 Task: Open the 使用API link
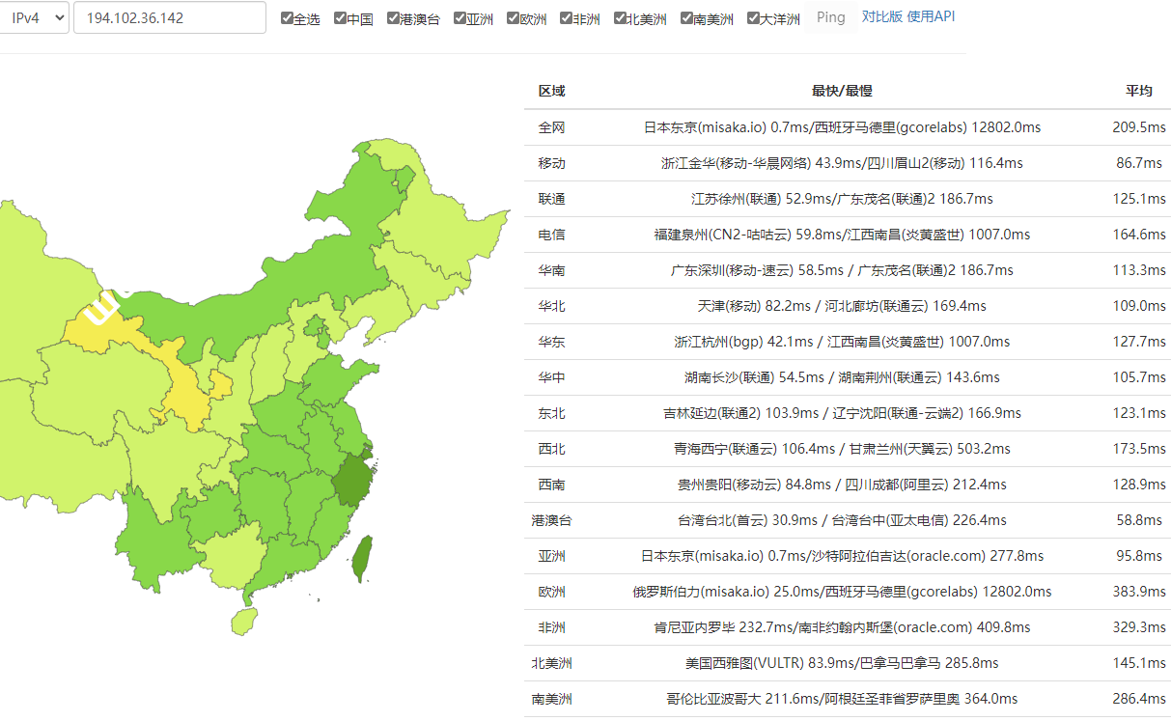[x=929, y=16]
